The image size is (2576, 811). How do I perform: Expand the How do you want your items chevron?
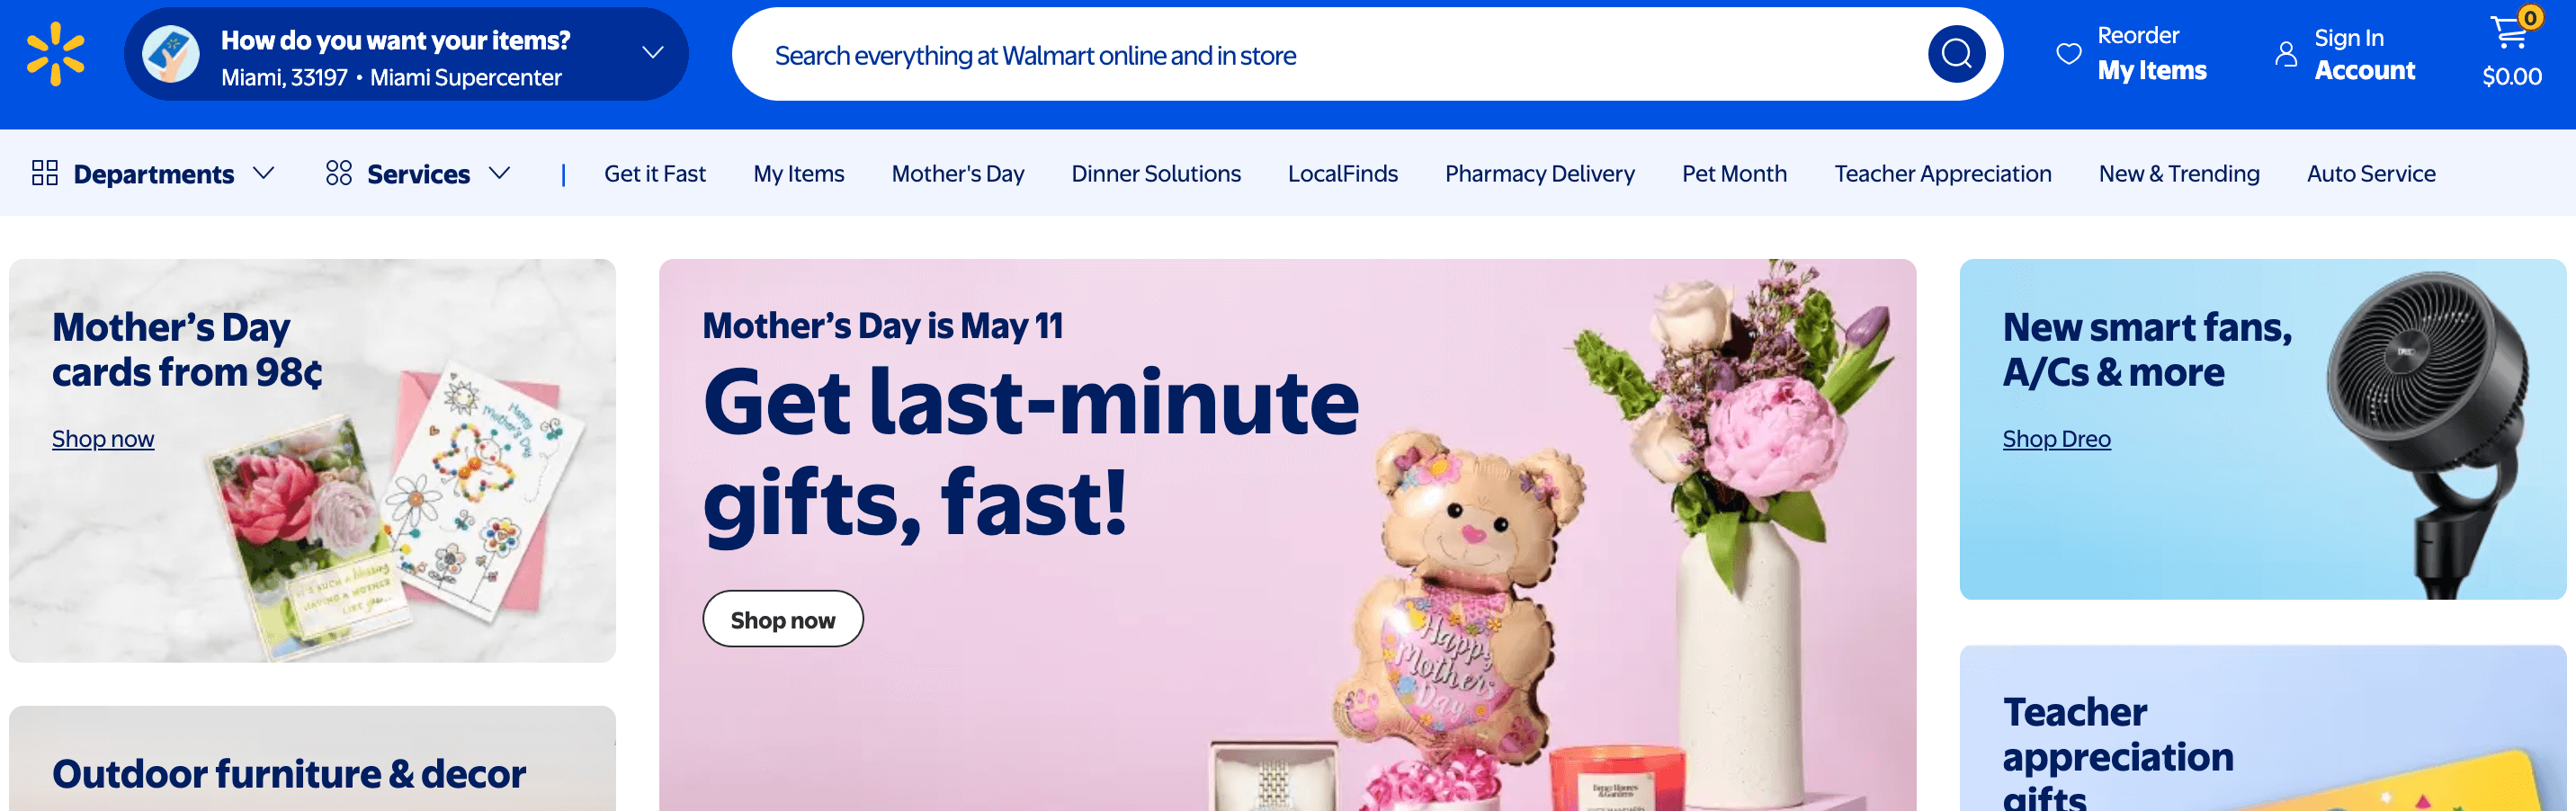(x=653, y=52)
